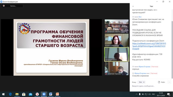Click the chat message input field

coord(151,86)
